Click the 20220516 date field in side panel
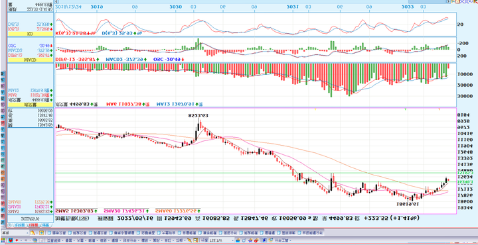Image resolution: width=478 pixels, height=245 pixels. pyautogui.click(x=30, y=219)
